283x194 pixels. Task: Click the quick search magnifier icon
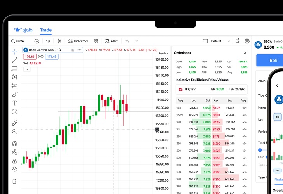238,41
